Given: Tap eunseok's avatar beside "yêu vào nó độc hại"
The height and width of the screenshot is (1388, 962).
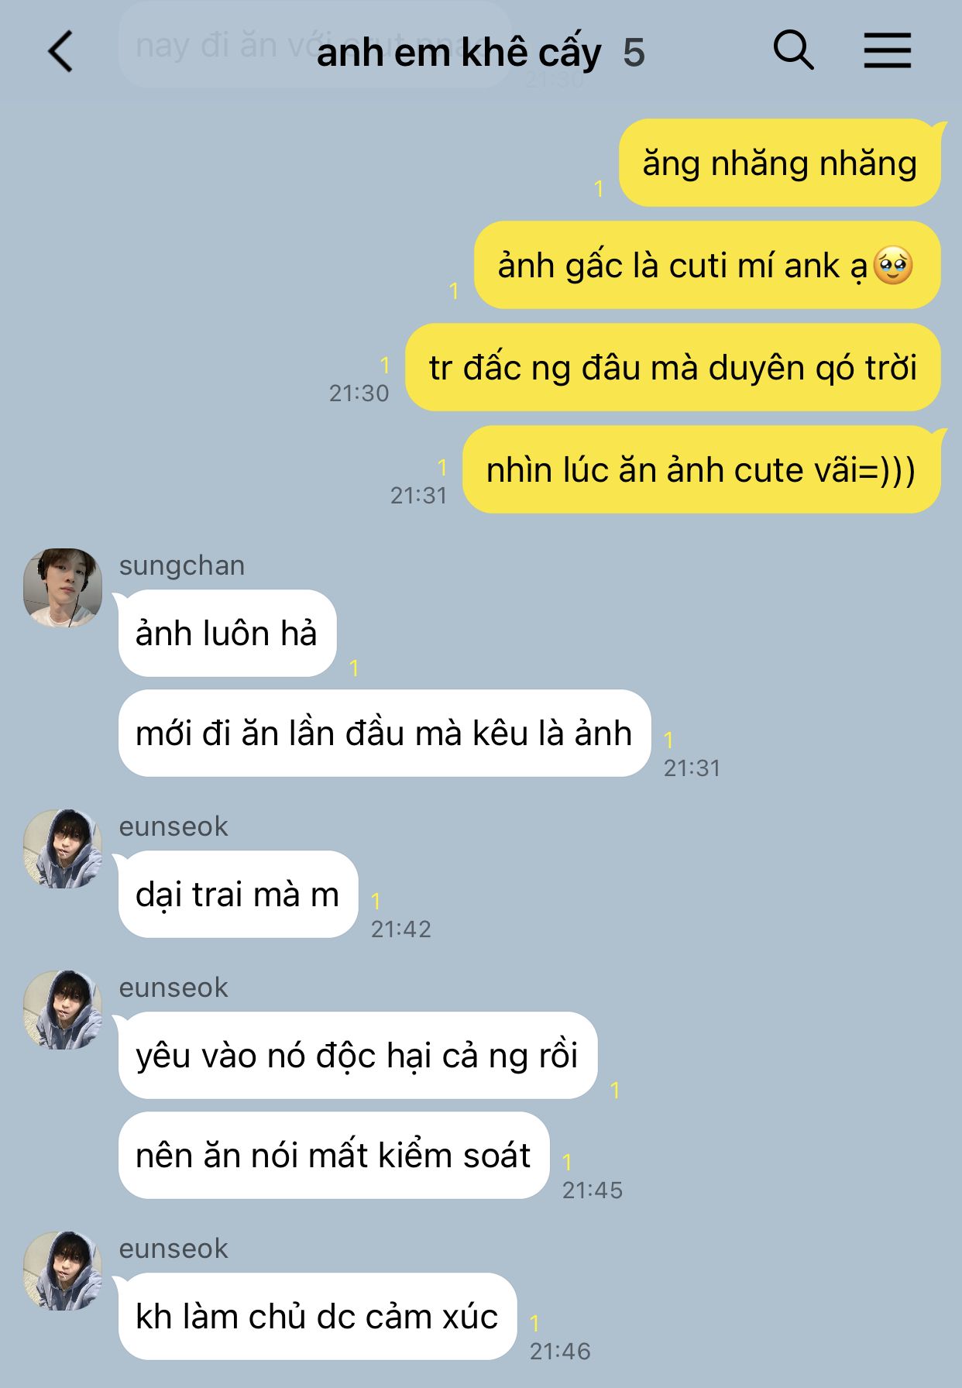Looking at the screenshot, I should 63,1010.
